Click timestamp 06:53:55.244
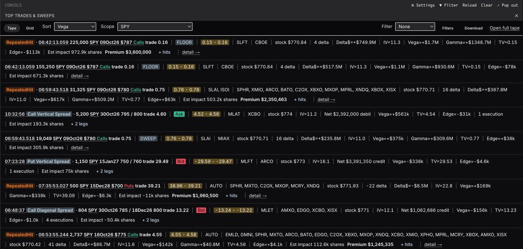The height and width of the screenshot is (249, 523). [x=53, y=235]
